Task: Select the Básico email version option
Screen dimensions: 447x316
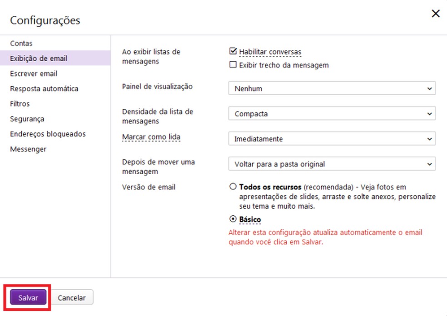Action: (233, 219)
